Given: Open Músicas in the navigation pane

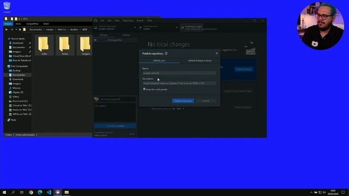Looking at the screenshot, I should point(16,88).
